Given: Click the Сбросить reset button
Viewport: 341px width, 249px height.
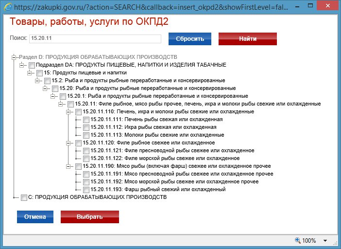Looking at the screenshot, I should click(x=189, y=39).
